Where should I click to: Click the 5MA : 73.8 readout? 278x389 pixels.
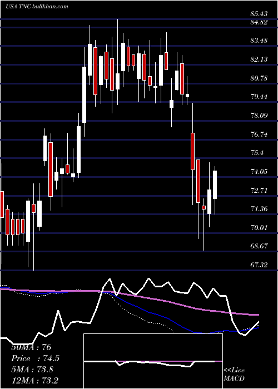click(x=32, y=370)
